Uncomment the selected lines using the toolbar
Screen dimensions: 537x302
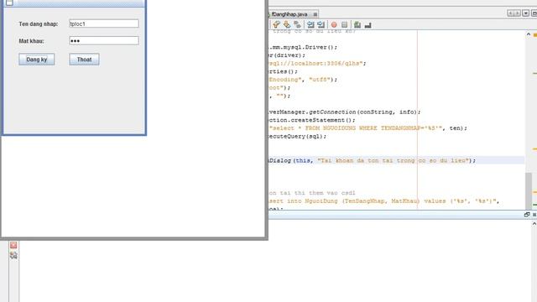(x=368, y=24)
